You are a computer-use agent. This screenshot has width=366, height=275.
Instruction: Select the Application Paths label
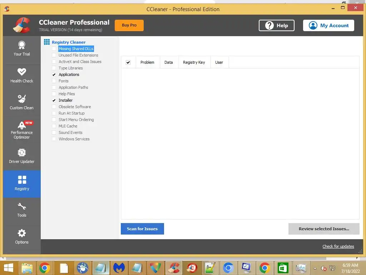tap(73, 87)
